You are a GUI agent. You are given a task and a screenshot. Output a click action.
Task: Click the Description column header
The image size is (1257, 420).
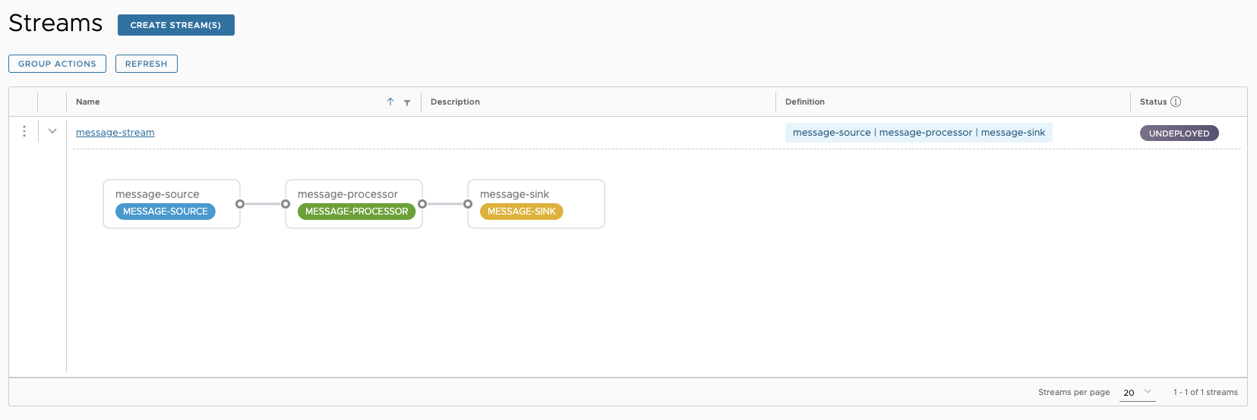coord(455,102)
